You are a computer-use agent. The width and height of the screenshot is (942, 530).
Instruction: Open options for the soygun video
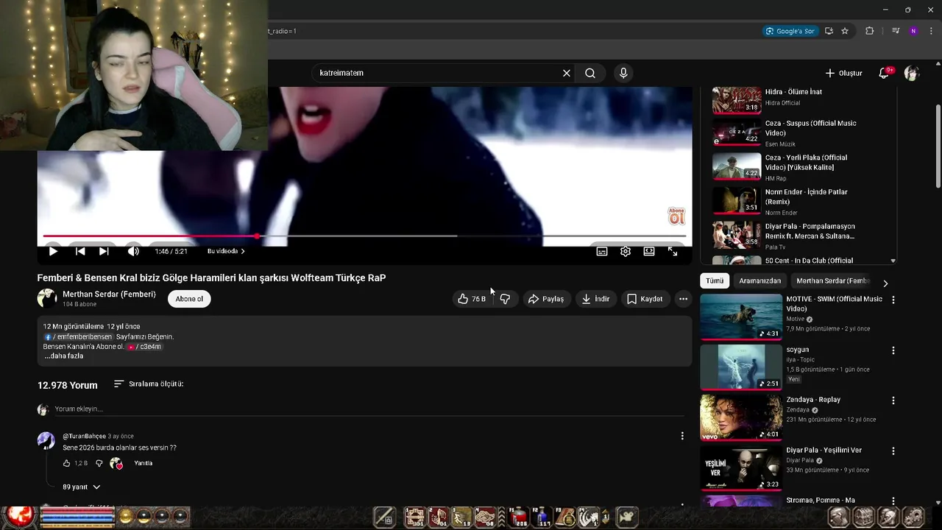coord(893,350)
